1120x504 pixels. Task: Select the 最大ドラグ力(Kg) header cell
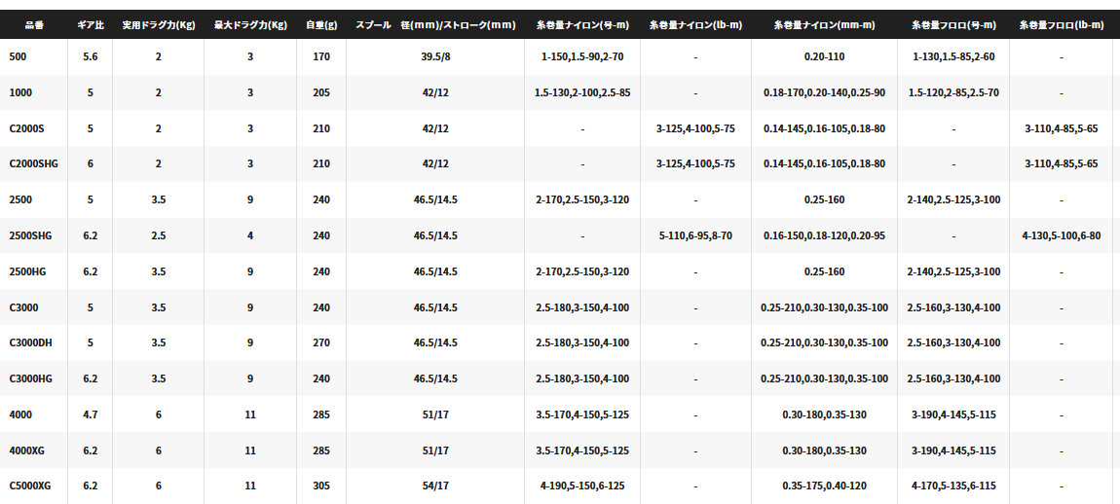point(250,23)
